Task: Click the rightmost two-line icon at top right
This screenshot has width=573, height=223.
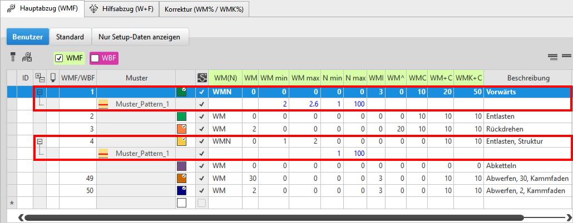Action: pos(566,57)
